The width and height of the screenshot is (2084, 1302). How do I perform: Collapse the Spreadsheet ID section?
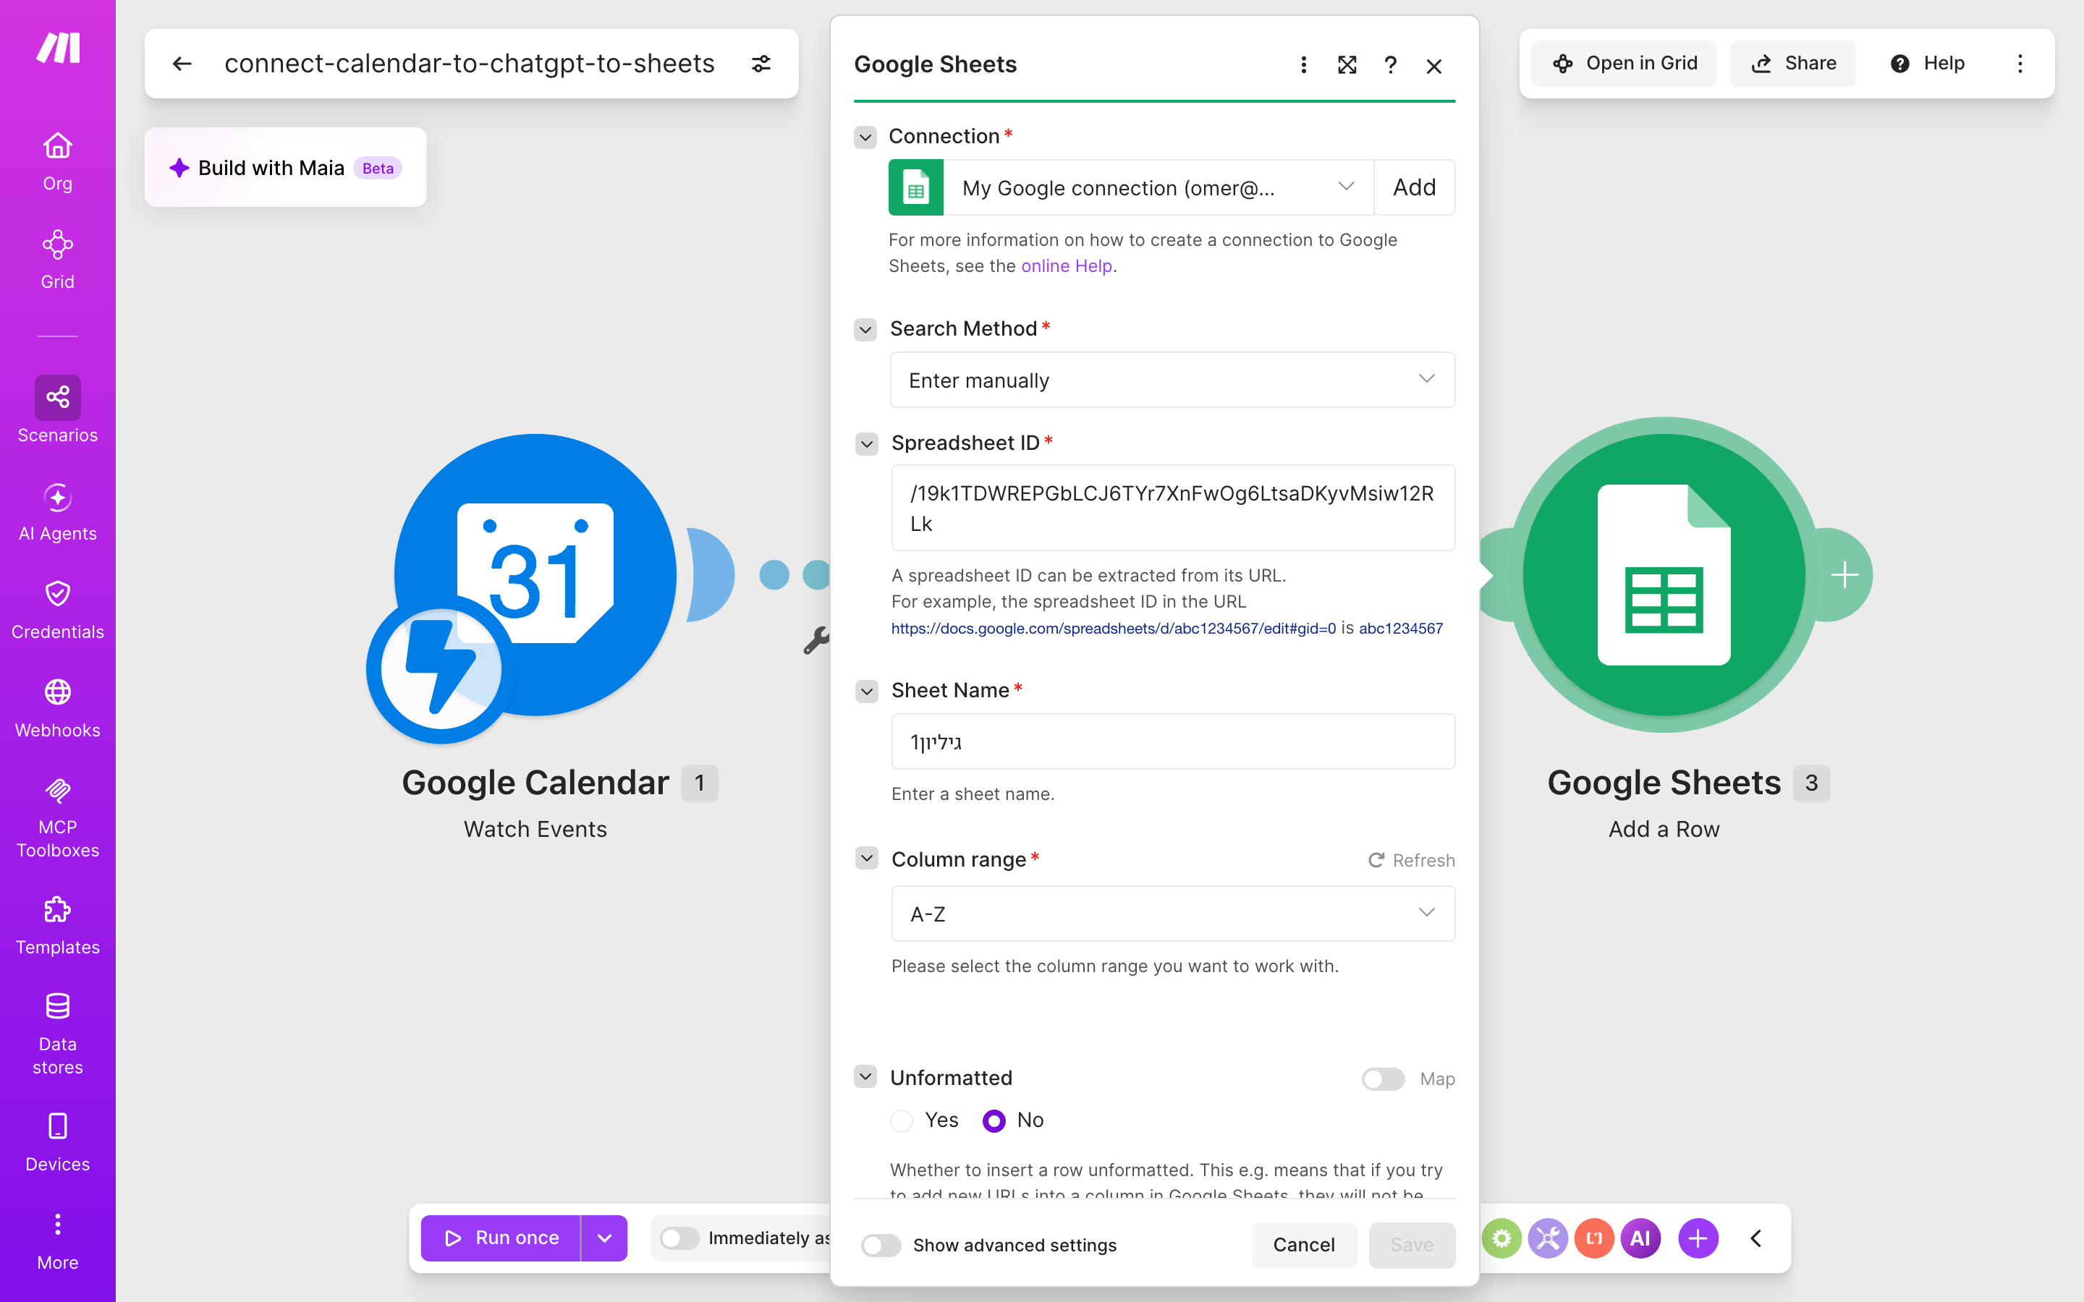pos(866,444)
